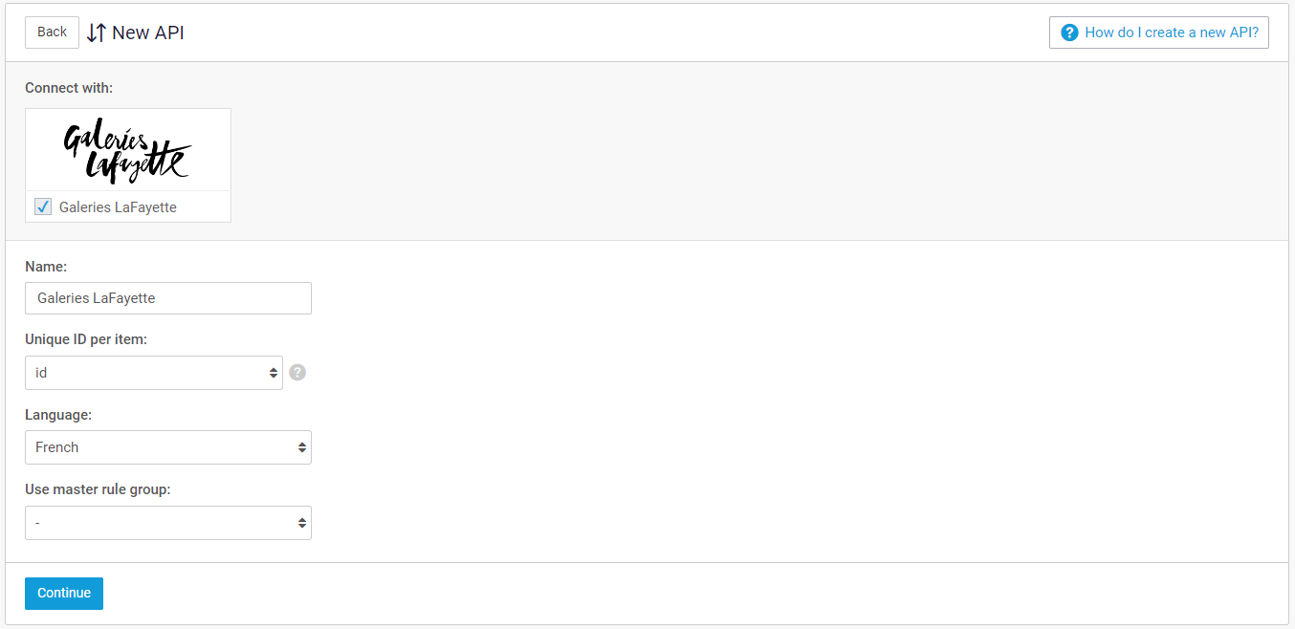
Task: Click the arrow caret on the Unique ID dropdown
Action: [273, 373]
